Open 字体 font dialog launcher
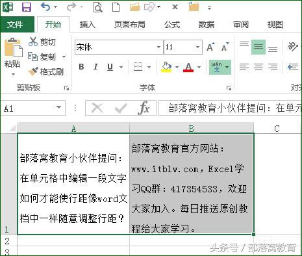The image size is (302, 256). point(229,88)
